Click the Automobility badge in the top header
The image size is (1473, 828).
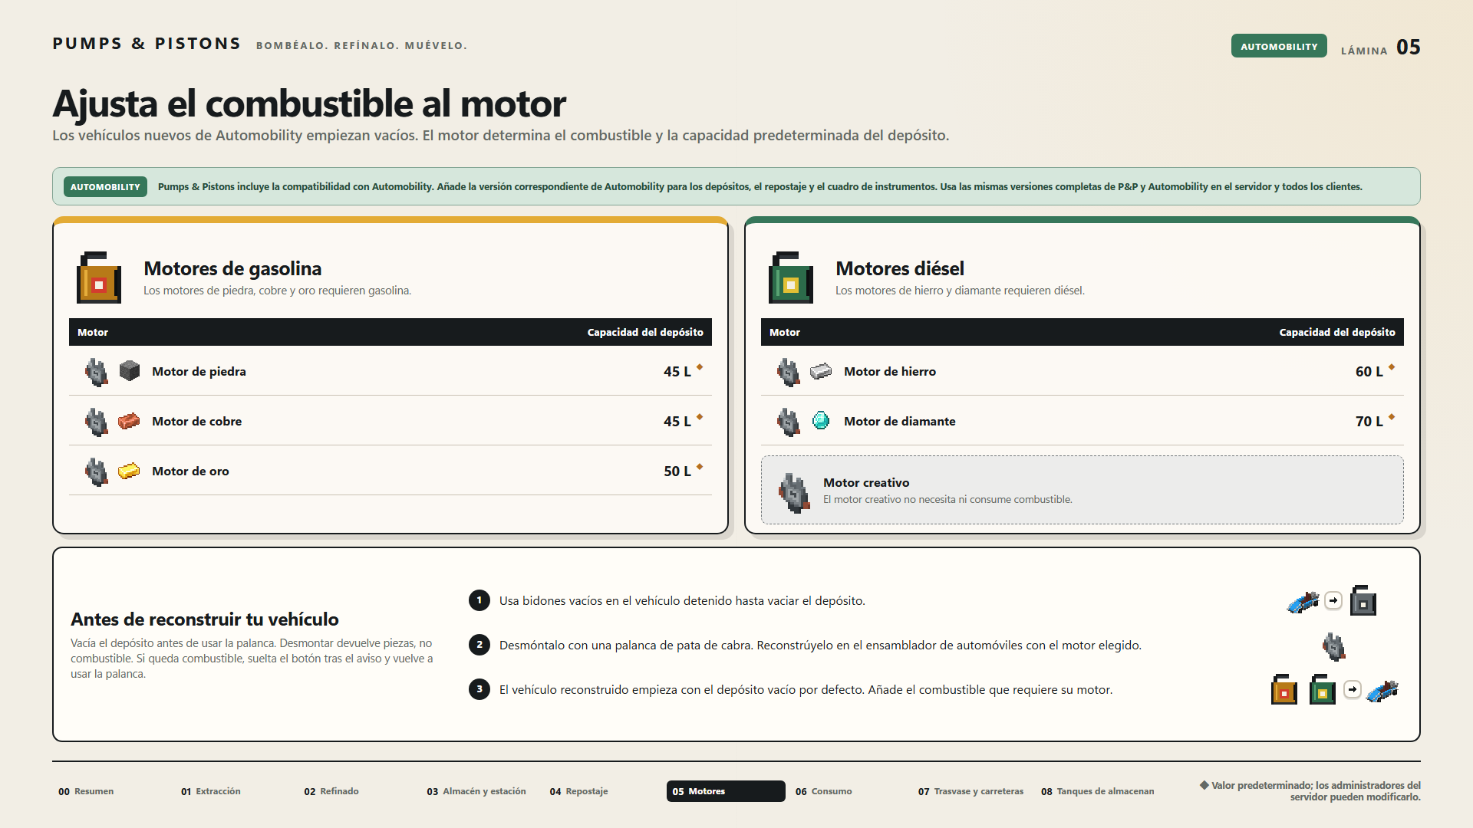coord(1279,46)
